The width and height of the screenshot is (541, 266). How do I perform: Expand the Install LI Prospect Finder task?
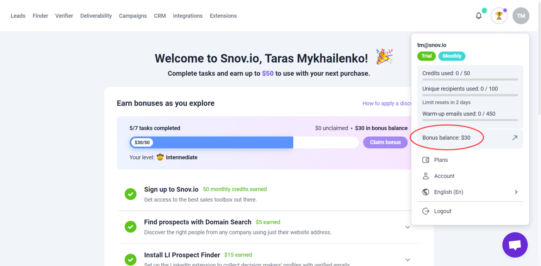[x=408, y=260]
